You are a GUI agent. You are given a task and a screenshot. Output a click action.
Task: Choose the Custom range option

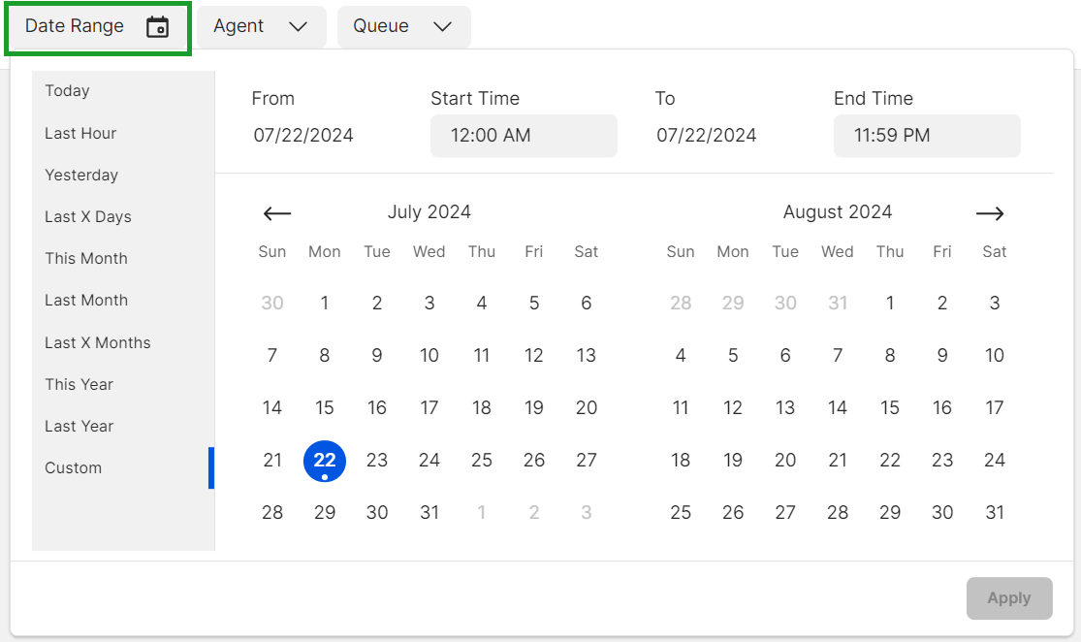(74, 468)
